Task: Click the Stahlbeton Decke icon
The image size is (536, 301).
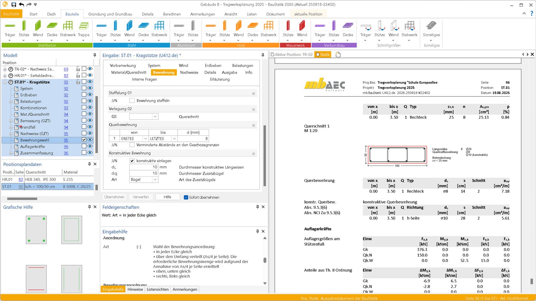Action: click(52, 26)
